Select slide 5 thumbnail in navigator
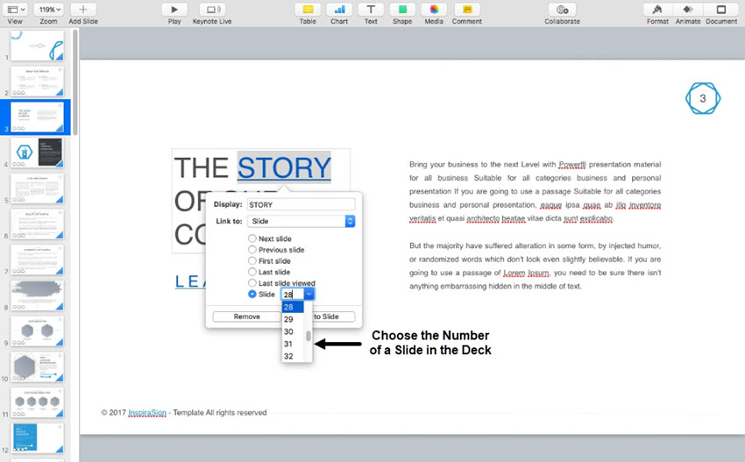This screenshot has width=745, height=462. [x=37, y=188]
